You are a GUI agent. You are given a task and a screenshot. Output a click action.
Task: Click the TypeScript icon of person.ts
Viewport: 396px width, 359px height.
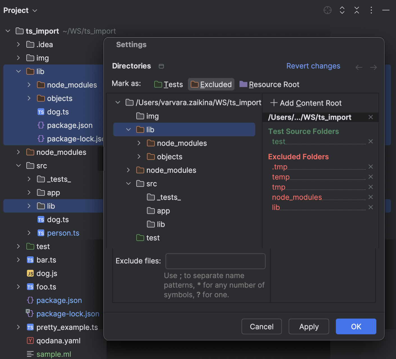click(40, 233)
